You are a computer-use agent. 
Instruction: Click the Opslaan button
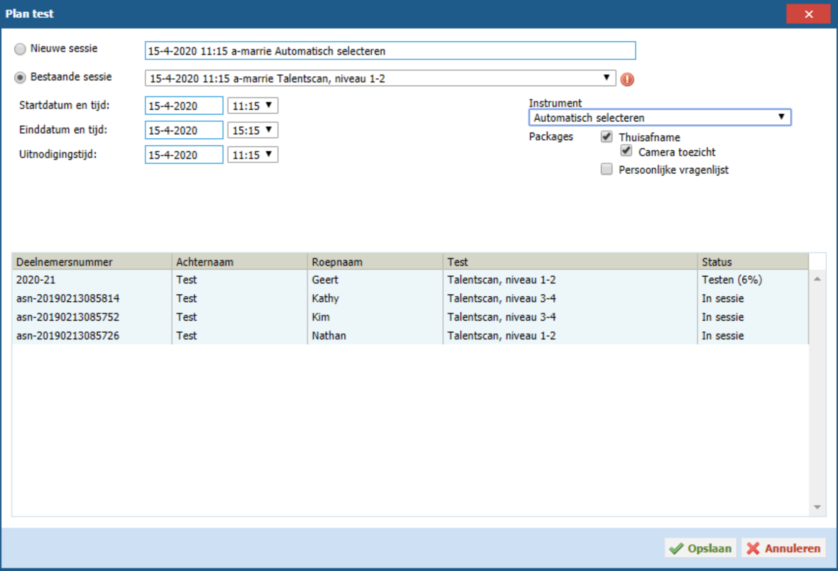pos(700,548)
